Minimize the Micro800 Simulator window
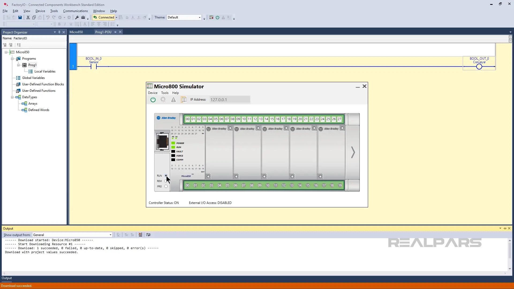The width and height of the screenshot is (514, 289). coord(358,86)
